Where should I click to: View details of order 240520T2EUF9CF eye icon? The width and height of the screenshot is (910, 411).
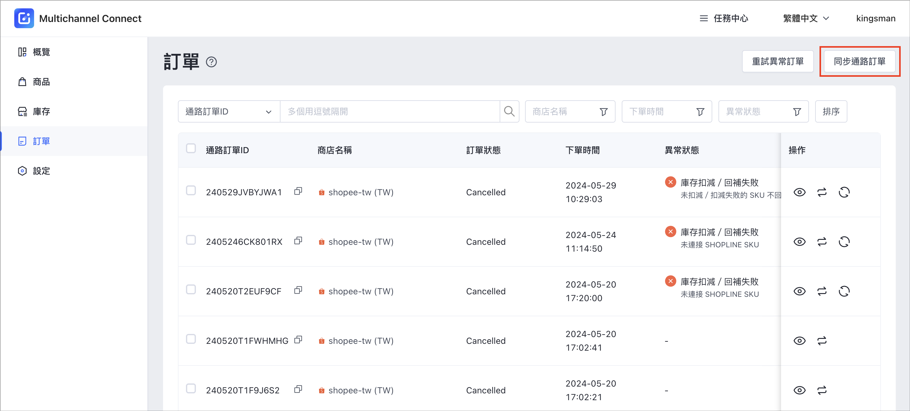[x=799, y=291]
